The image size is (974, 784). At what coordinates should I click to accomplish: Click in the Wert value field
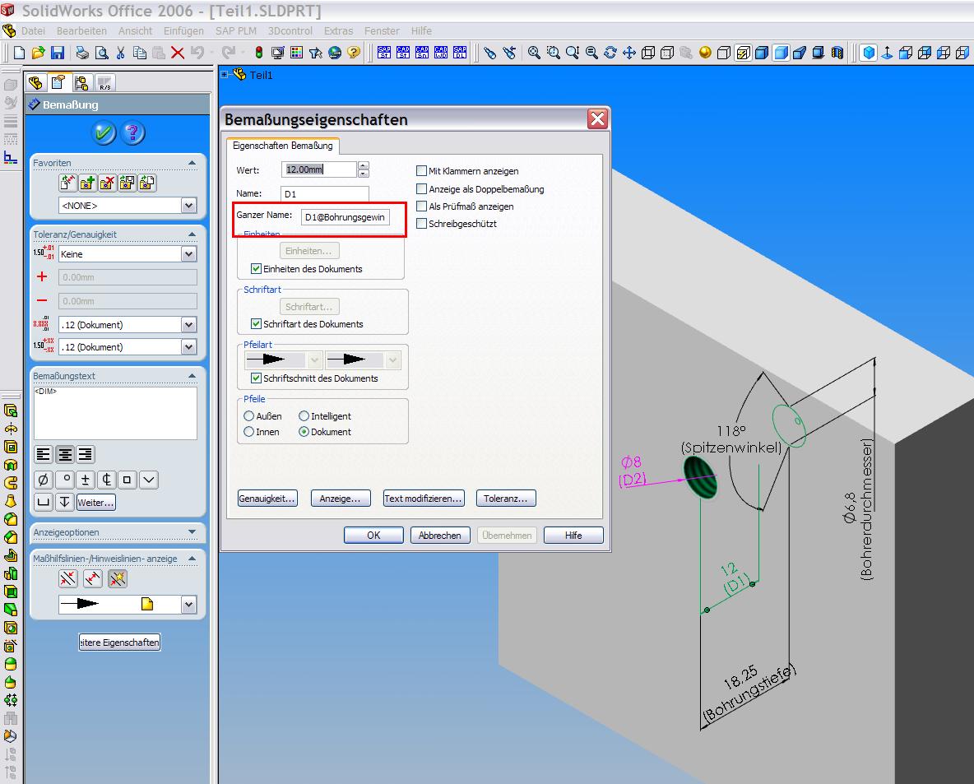[x=319, y=169]
